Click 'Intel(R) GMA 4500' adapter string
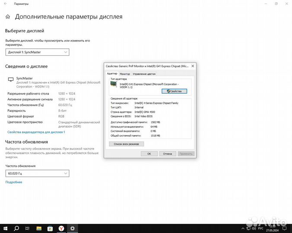Viewport: 292px width, 233px height. (144, 112)
